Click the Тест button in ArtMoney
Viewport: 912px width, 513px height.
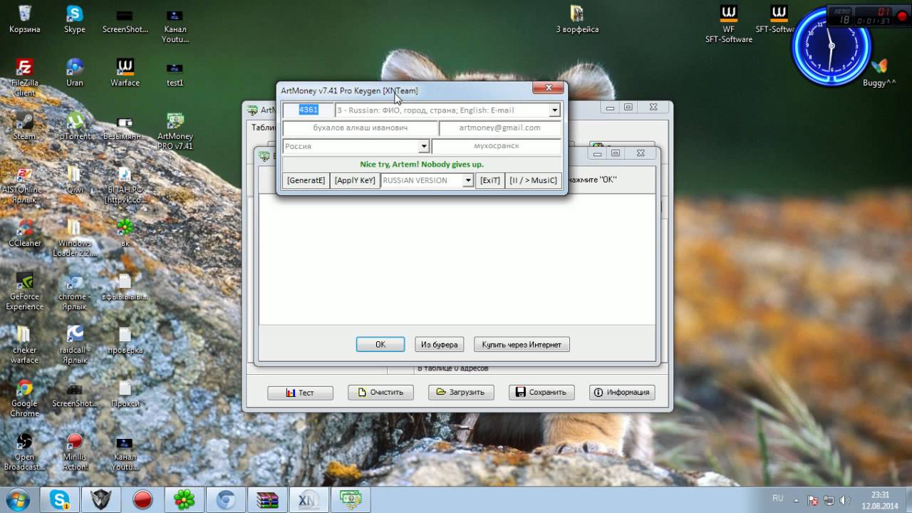[300, 393]
